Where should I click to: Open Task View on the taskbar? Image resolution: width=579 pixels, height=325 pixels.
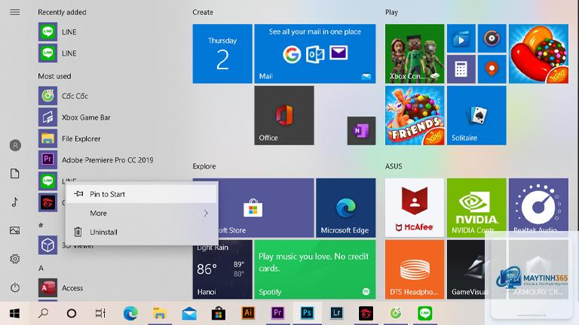(x=100, y=314)
